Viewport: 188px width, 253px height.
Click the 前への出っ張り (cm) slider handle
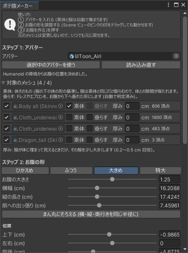99,205
